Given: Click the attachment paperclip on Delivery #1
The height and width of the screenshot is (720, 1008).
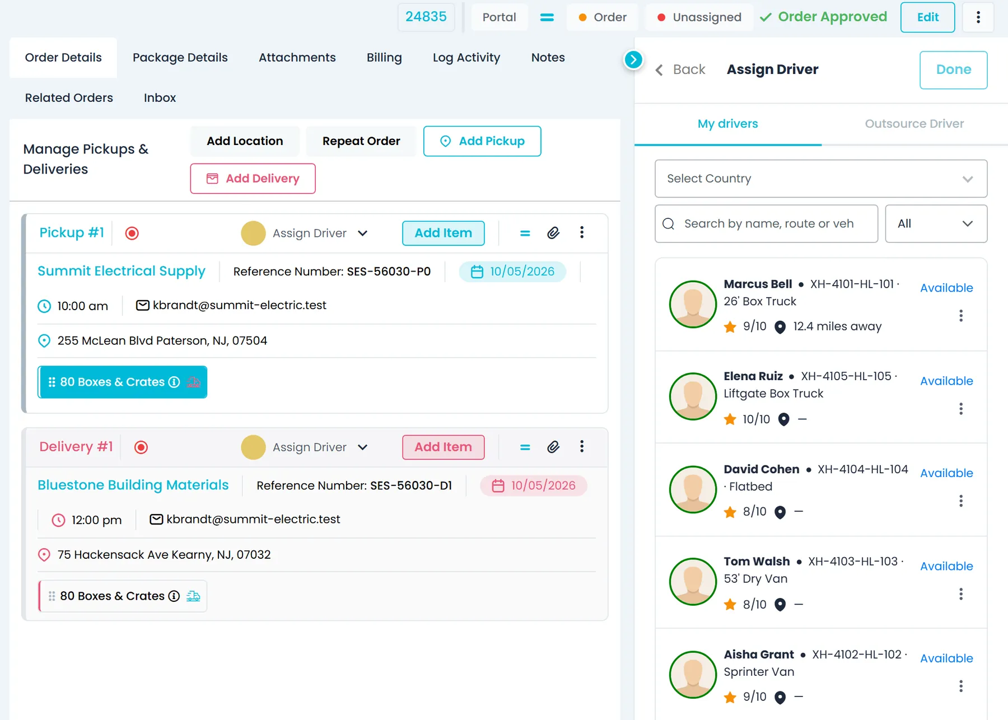Looking at the screenshot, I should click(553, 447).
